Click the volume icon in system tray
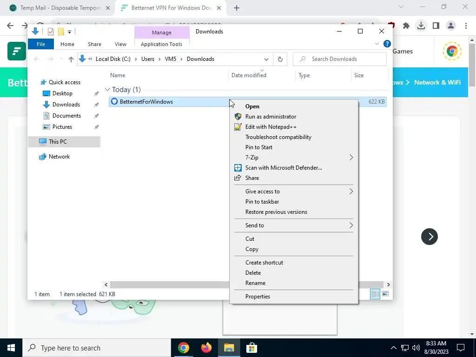 (416, 348)
